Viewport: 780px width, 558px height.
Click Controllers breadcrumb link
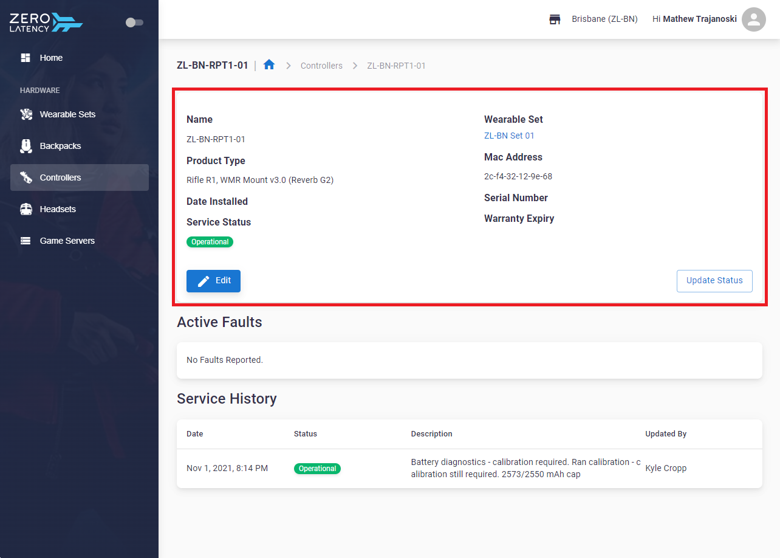(x=321, y=66)
